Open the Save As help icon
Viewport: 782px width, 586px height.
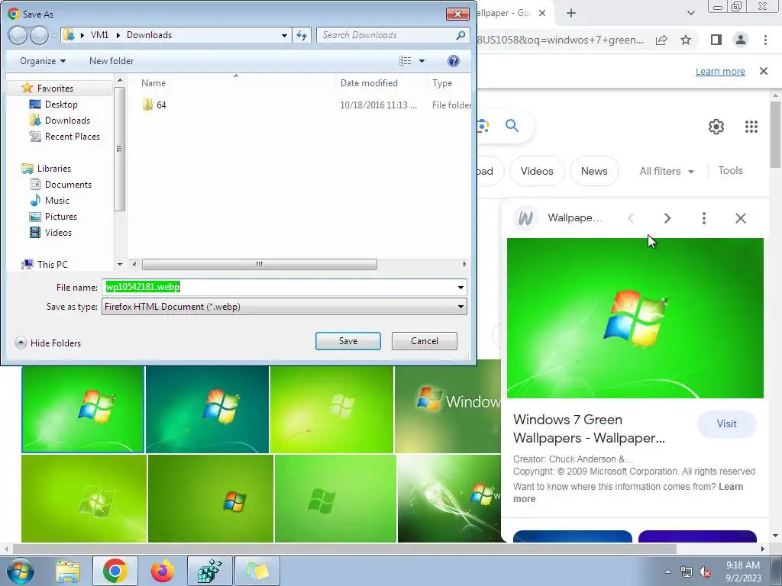coord(454,61)
